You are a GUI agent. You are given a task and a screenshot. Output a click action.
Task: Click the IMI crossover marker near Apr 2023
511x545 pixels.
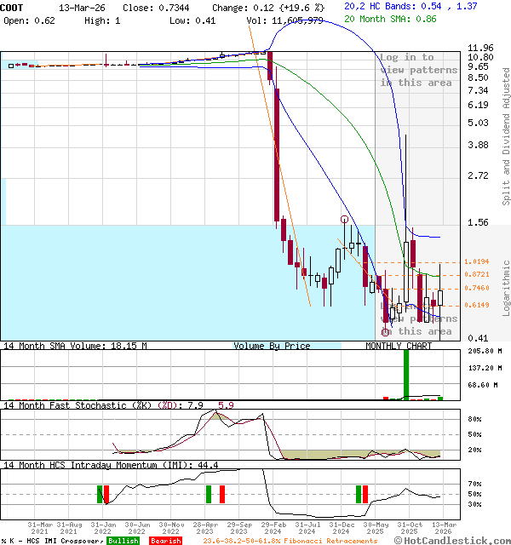coord(215,494)
